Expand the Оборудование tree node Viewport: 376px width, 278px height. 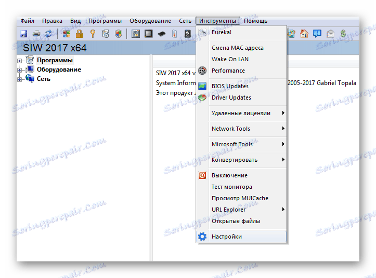[x=19, y=70]
